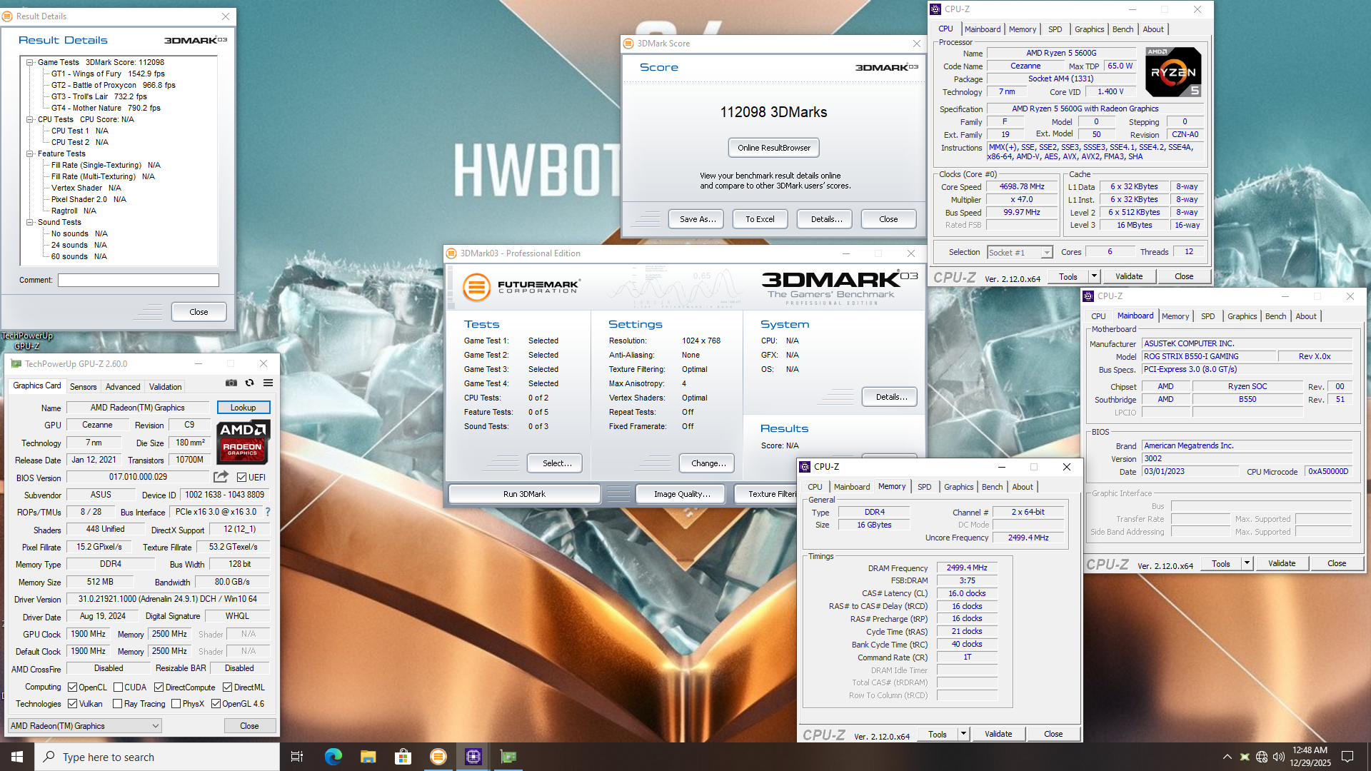
Task: Click Validate in CPU-Z Memory window
Action: [x=998, y=734]
